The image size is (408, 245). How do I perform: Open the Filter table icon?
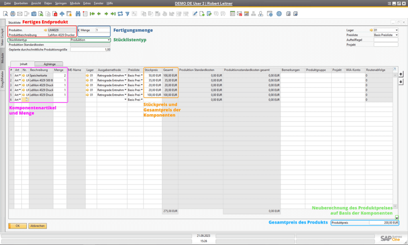127,14
